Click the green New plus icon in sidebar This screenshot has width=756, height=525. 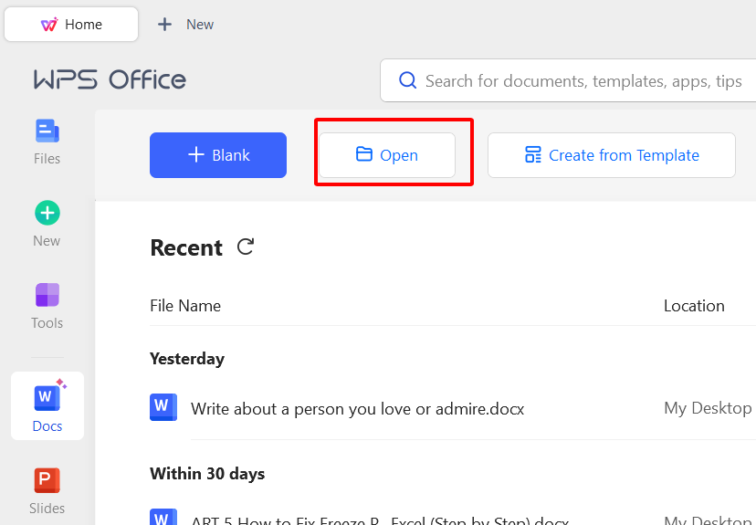(x=47, y=213)
